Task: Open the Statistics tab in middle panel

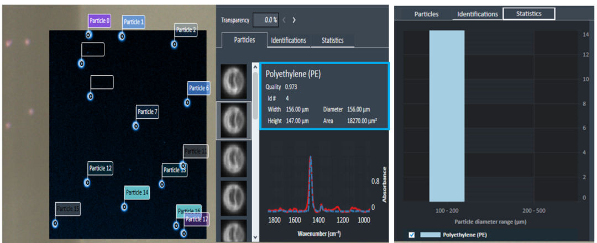Action: point(332,40)
